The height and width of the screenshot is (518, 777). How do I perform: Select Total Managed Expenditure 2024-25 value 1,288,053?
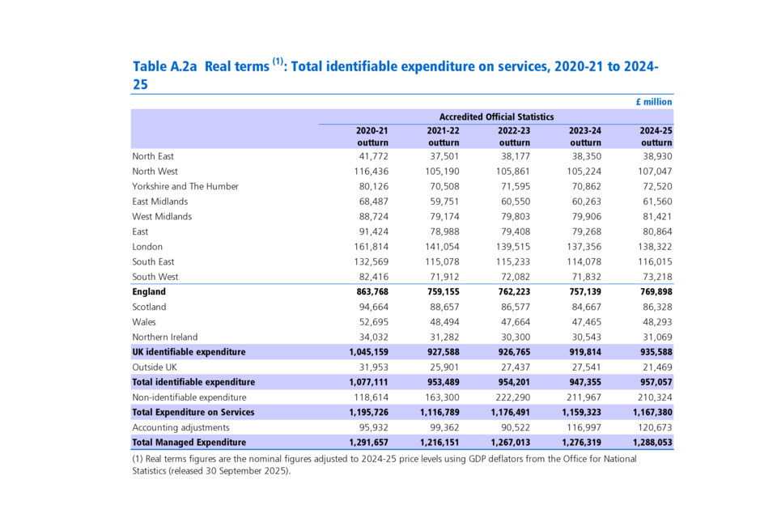651,443
